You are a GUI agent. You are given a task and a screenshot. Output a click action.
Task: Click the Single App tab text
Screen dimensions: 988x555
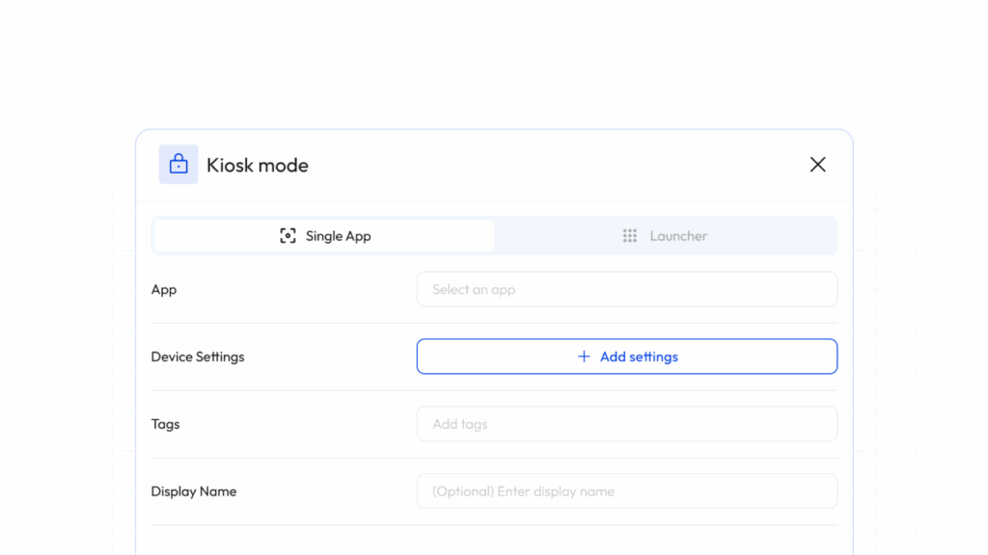(x=338, y=236)
